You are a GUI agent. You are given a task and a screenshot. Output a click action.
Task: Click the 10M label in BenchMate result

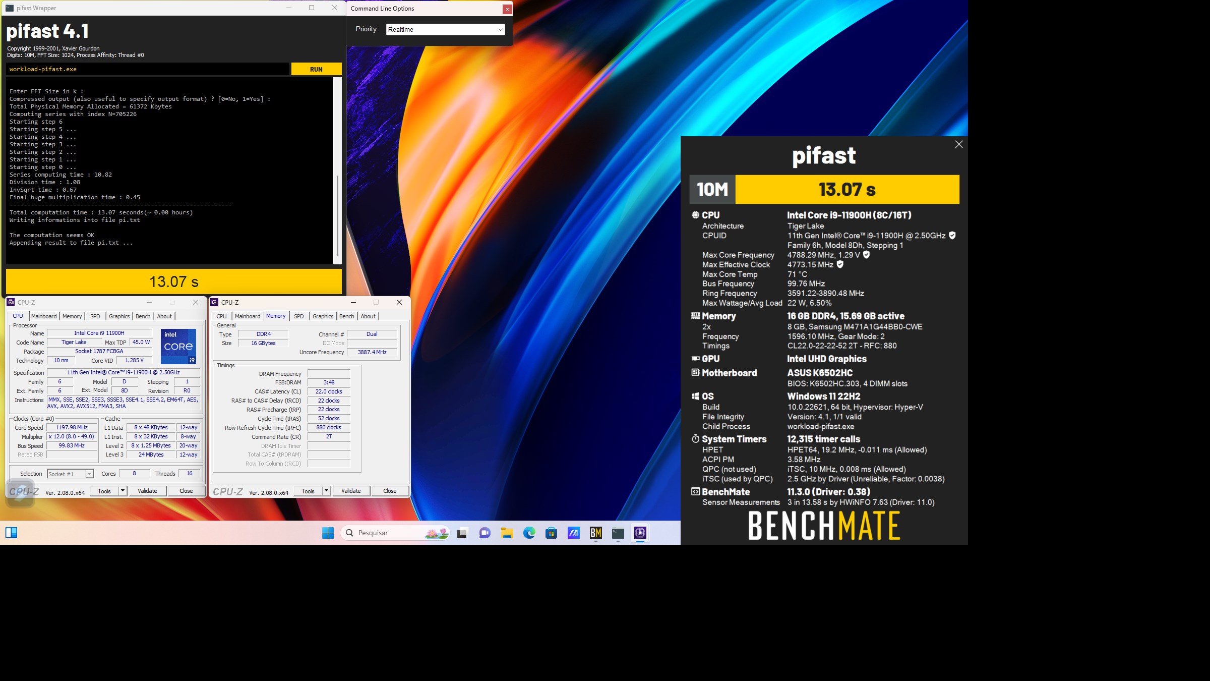click(x=712, y=190)
